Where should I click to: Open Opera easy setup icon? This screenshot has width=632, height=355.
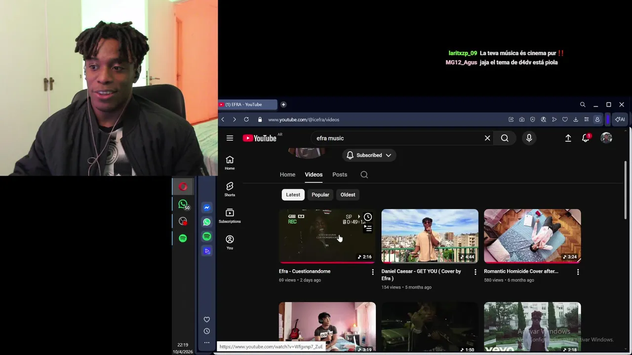586,119
